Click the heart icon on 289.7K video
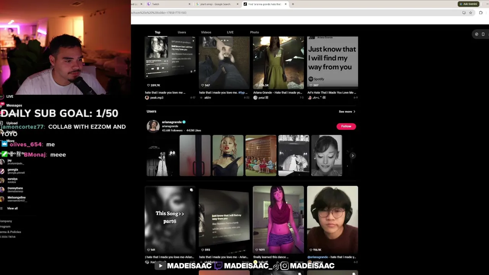The image size is (489, 275). pyautogui.click(x=148, y=85)
